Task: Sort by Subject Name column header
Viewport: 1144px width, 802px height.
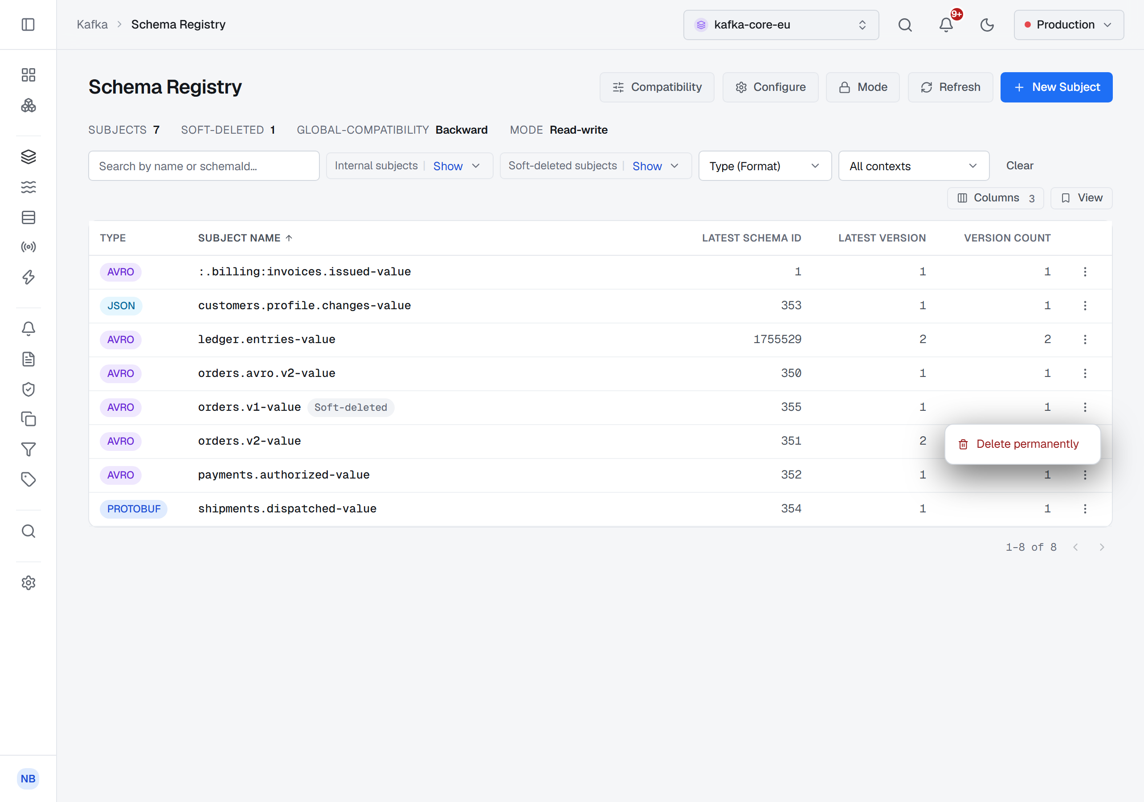Action: pyautogui.click(x=245, y=238)
